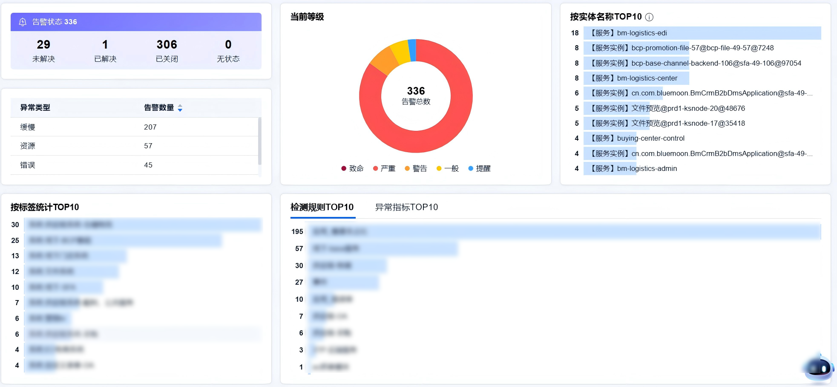Sort by 告警数量 using the sort arrows
This screenshot has width=837, height=387.
pyautogui.click(x=180, y=108)
